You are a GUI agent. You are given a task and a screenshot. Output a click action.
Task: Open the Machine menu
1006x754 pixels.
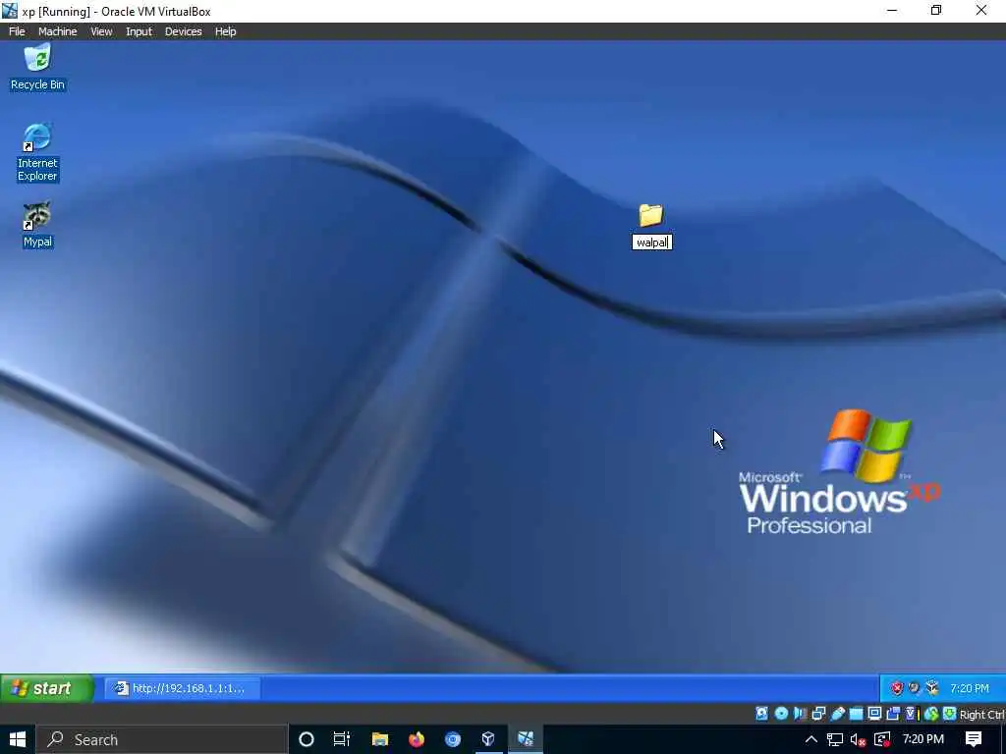pyautogui.click(x=57, y=31)
